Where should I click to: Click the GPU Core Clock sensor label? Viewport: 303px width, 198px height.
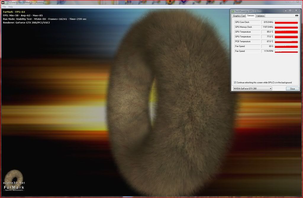pos(247,22)
